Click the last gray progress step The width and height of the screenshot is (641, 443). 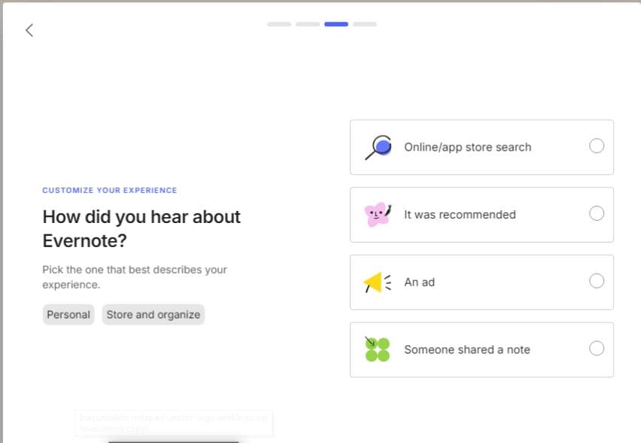point(365,24)
